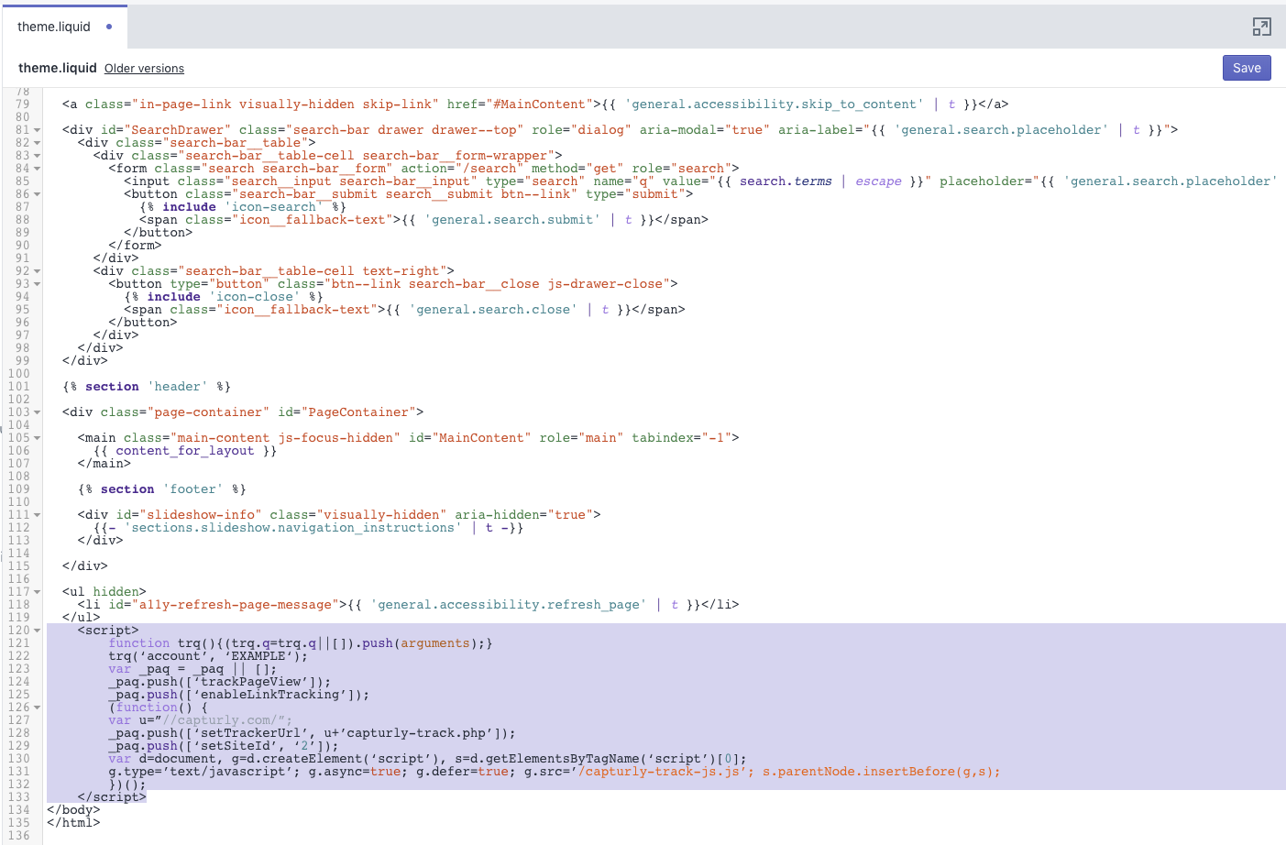Image resolution: width=1286 pixels, height=845 pixels.
Task: Click the opening <script> tag on line 120
Action: click(108, 631)
